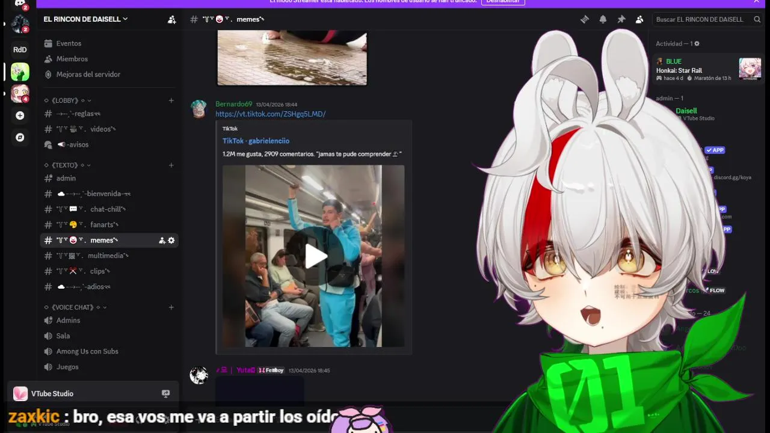
Task: Click member Daisell in the admin list
Action: pos(686,111)
